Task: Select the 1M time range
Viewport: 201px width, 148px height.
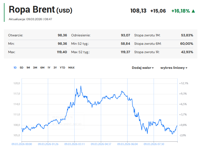Action: pos(28,67)
